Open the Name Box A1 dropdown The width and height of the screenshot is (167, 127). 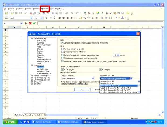pyautogui.click(x=21, y=23)
